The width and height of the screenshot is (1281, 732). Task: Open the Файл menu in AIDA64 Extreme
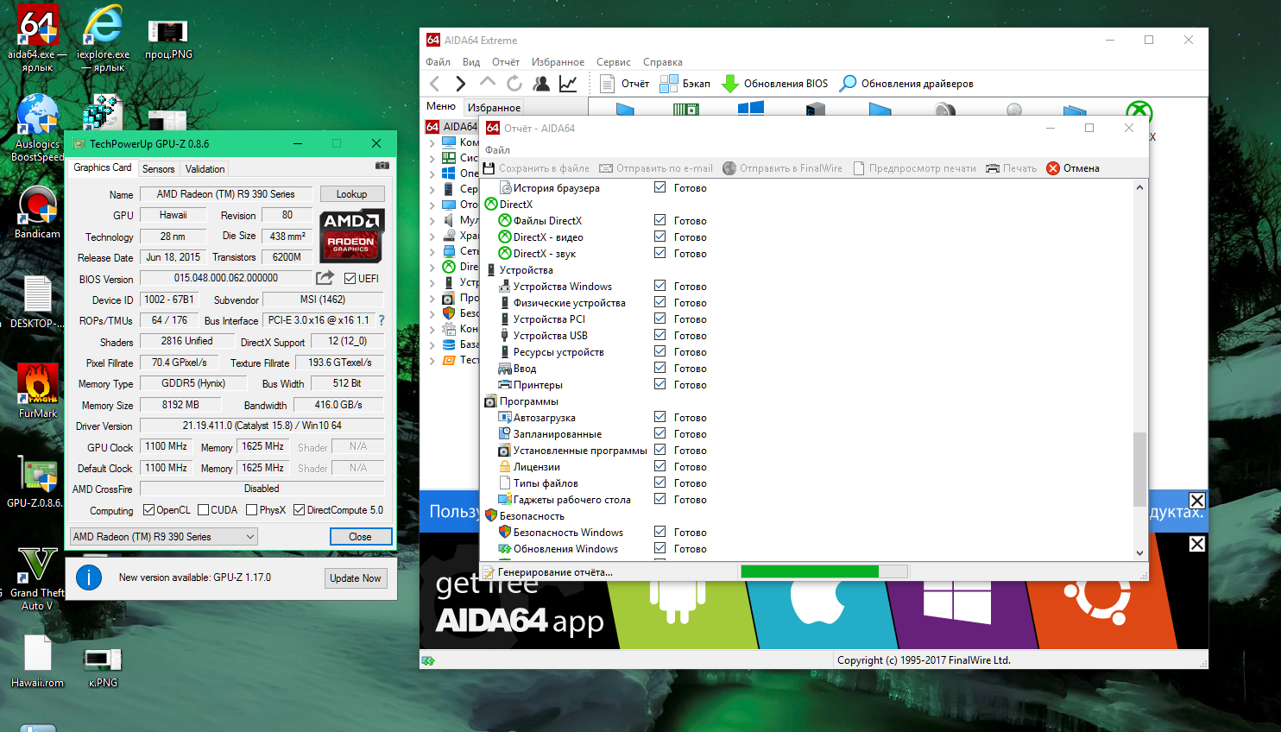438,62
